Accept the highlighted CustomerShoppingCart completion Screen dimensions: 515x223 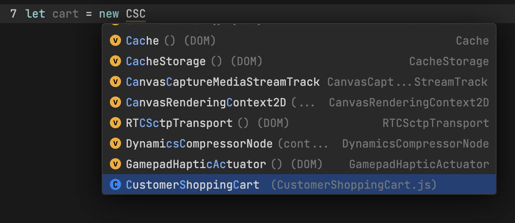(x=193, y=185)
